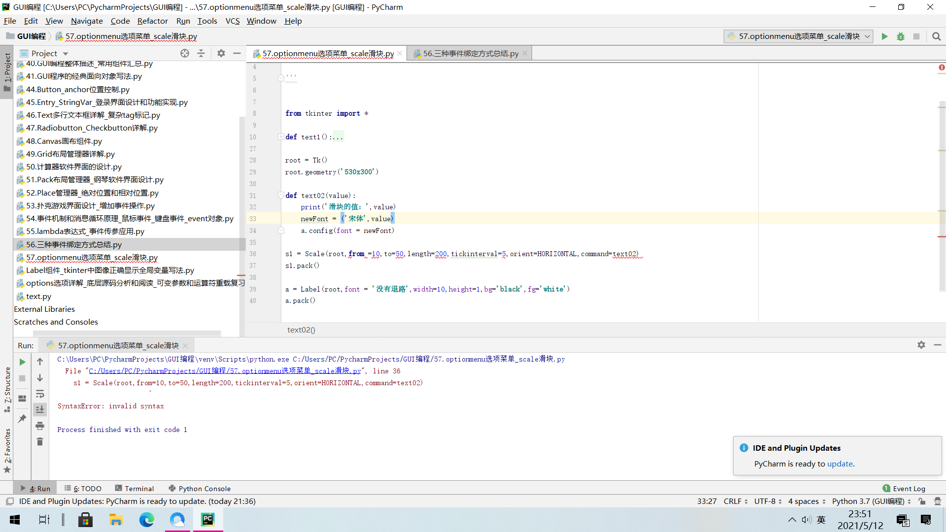Click Project panel horizontal scrollbar
The image size is (946, 532).
click(x=127, y=333)
